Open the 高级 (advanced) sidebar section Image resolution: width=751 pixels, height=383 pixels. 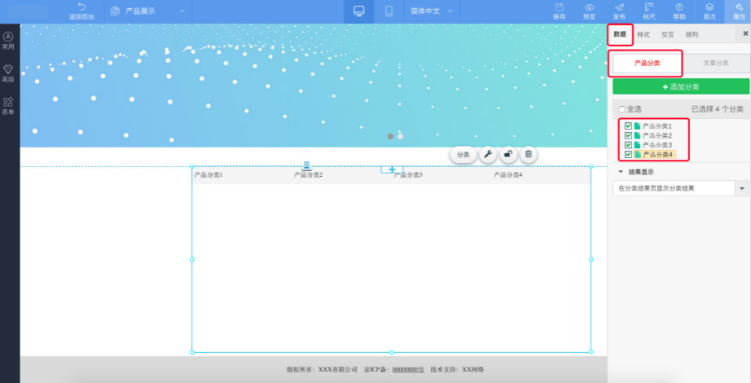8,73
